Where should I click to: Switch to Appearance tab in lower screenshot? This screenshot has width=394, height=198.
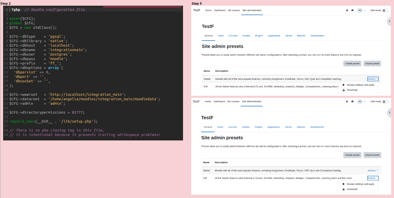coord(274,127)
